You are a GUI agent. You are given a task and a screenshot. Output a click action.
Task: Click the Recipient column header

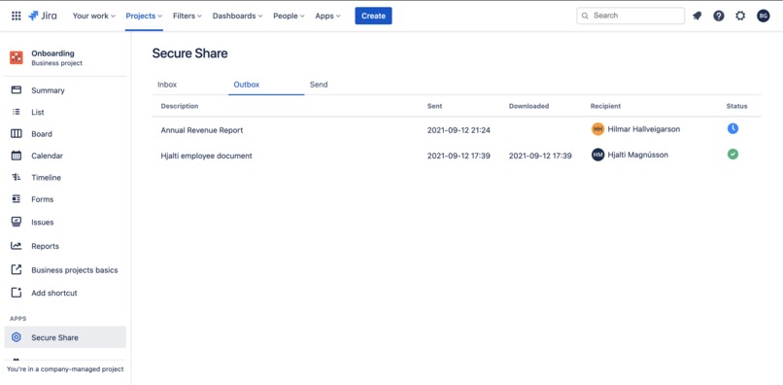pyautogui.click(x=605, y=106)
